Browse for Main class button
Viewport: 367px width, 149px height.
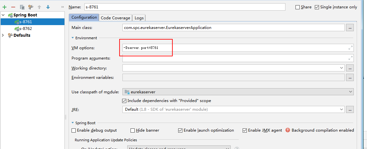(350, 28)
